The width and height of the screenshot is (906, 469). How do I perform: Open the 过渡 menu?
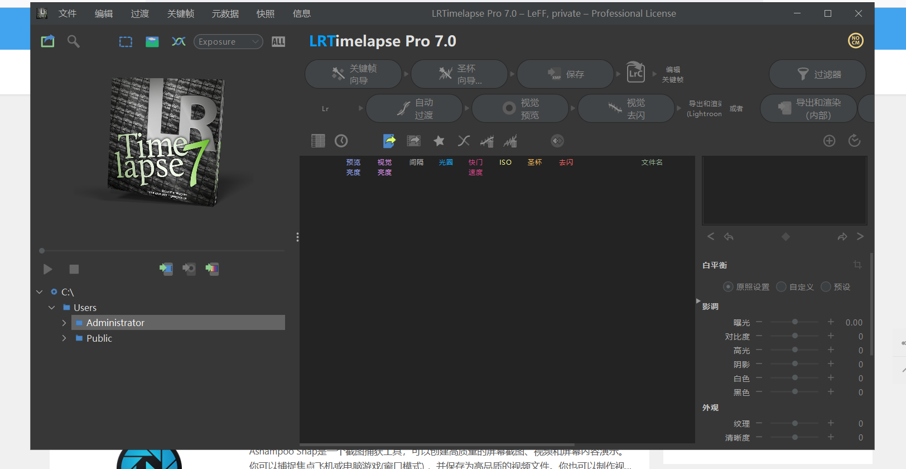140,13
